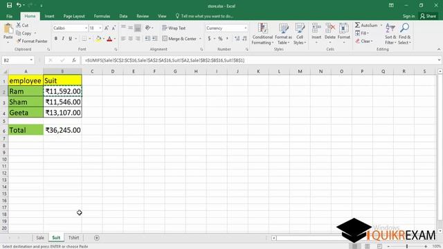Switch to the Insert ribbon tab
Viewport: 443px width, 249px height.
click(x=49, y=16)
